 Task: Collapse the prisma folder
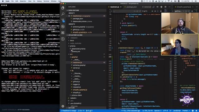coord(72,46)
